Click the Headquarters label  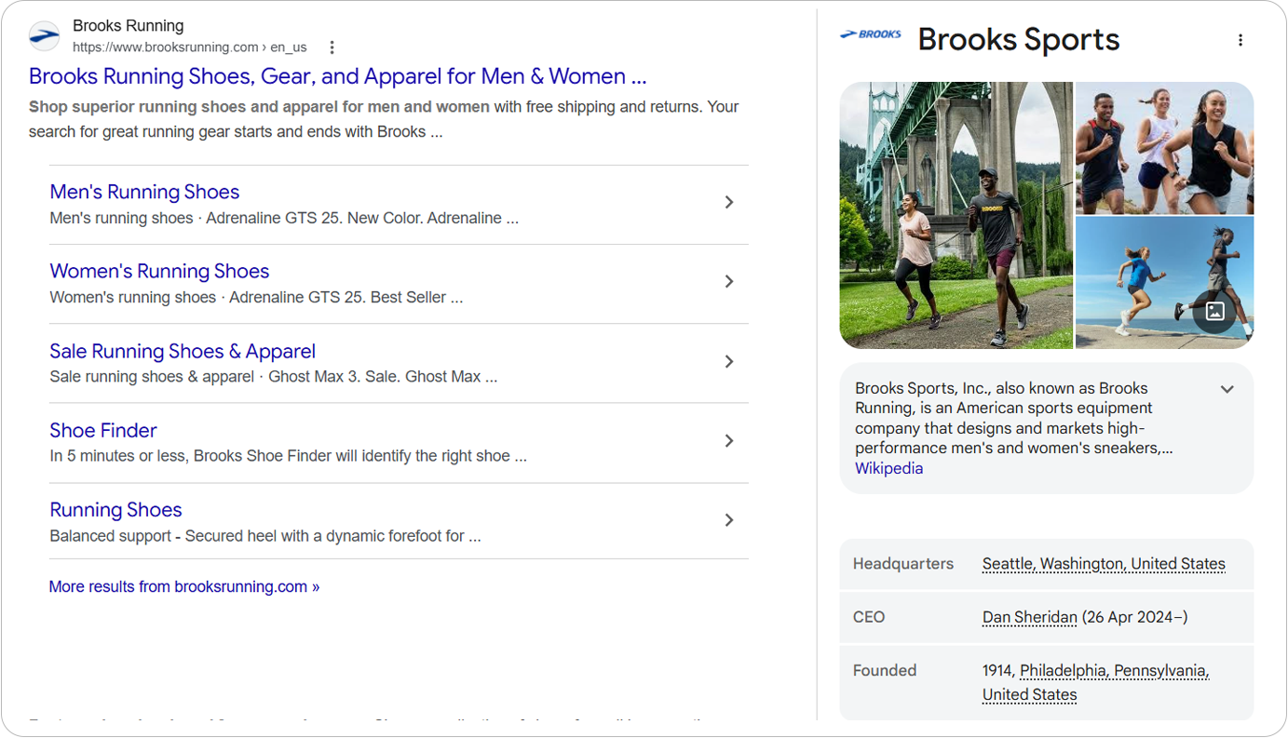tap(903, 564)
